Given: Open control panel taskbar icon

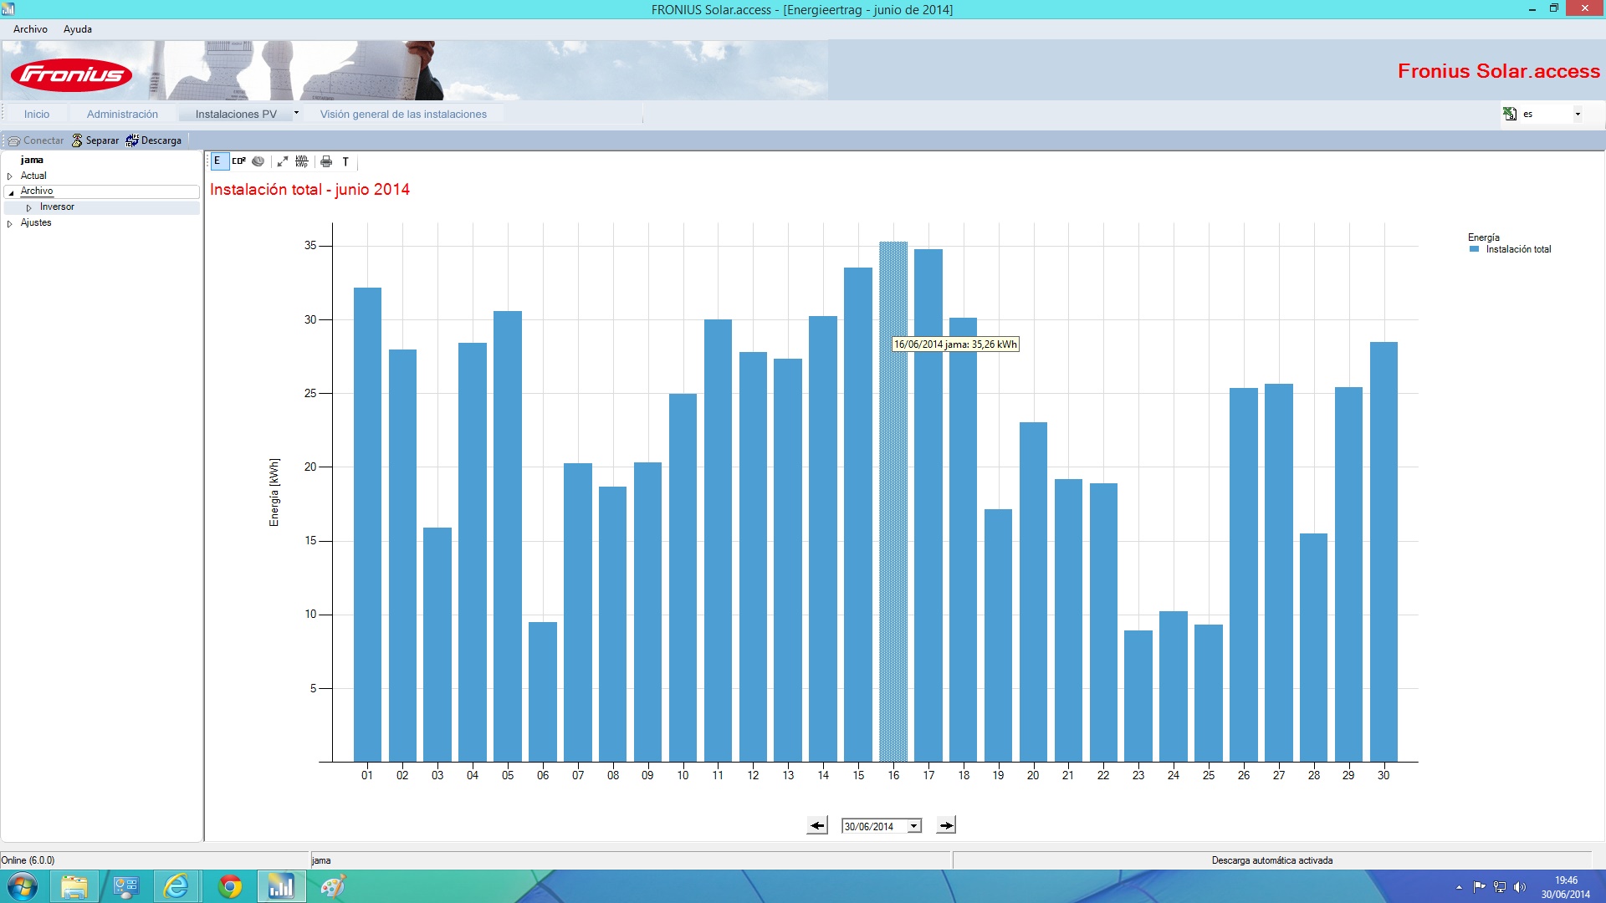Looking at the screenshot, I should pos(126,886).
